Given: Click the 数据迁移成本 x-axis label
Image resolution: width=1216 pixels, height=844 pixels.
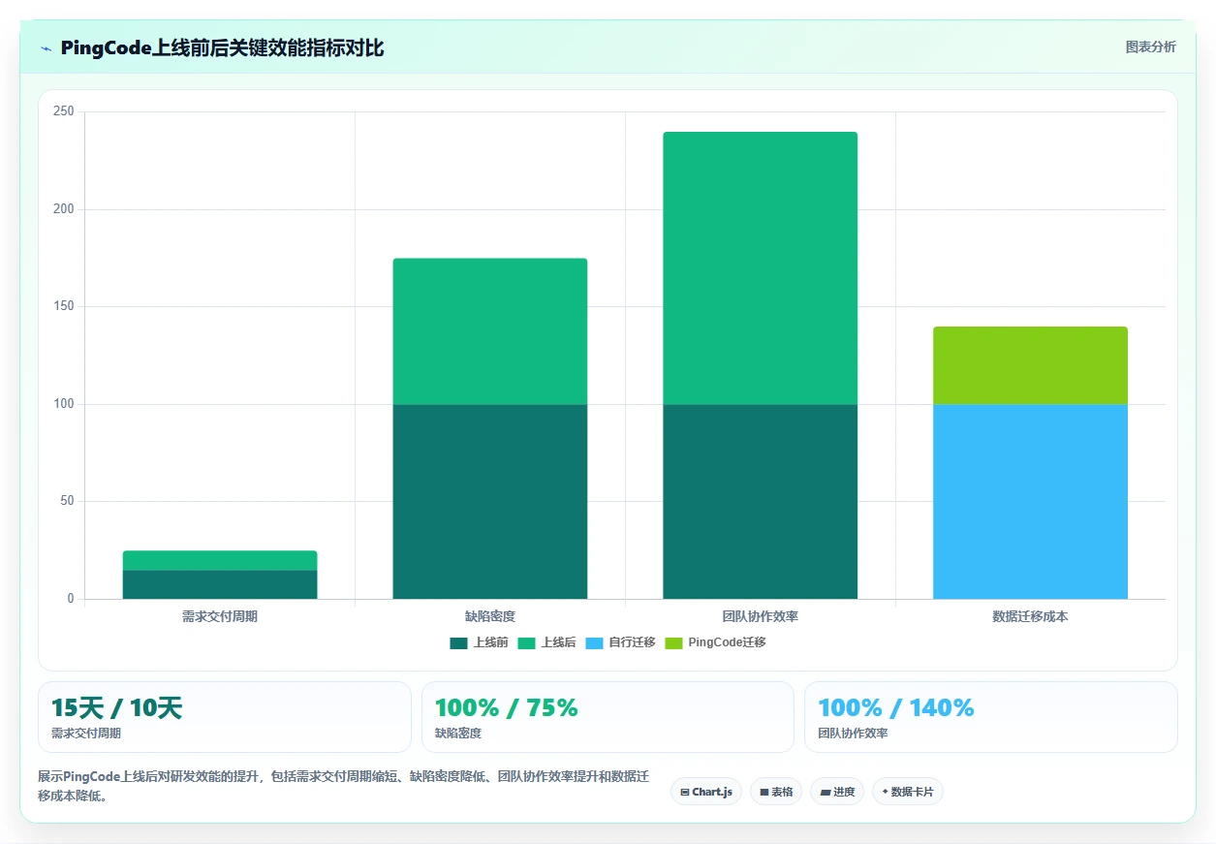Looking at the screenshot, I should click(1031, 616).
